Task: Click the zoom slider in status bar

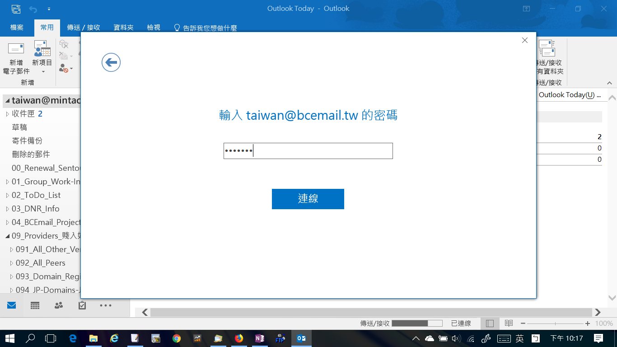Action: [555, 324]
